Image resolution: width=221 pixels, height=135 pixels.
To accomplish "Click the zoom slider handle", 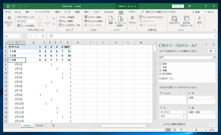I will pyautogui.click(x=196, y=130).
